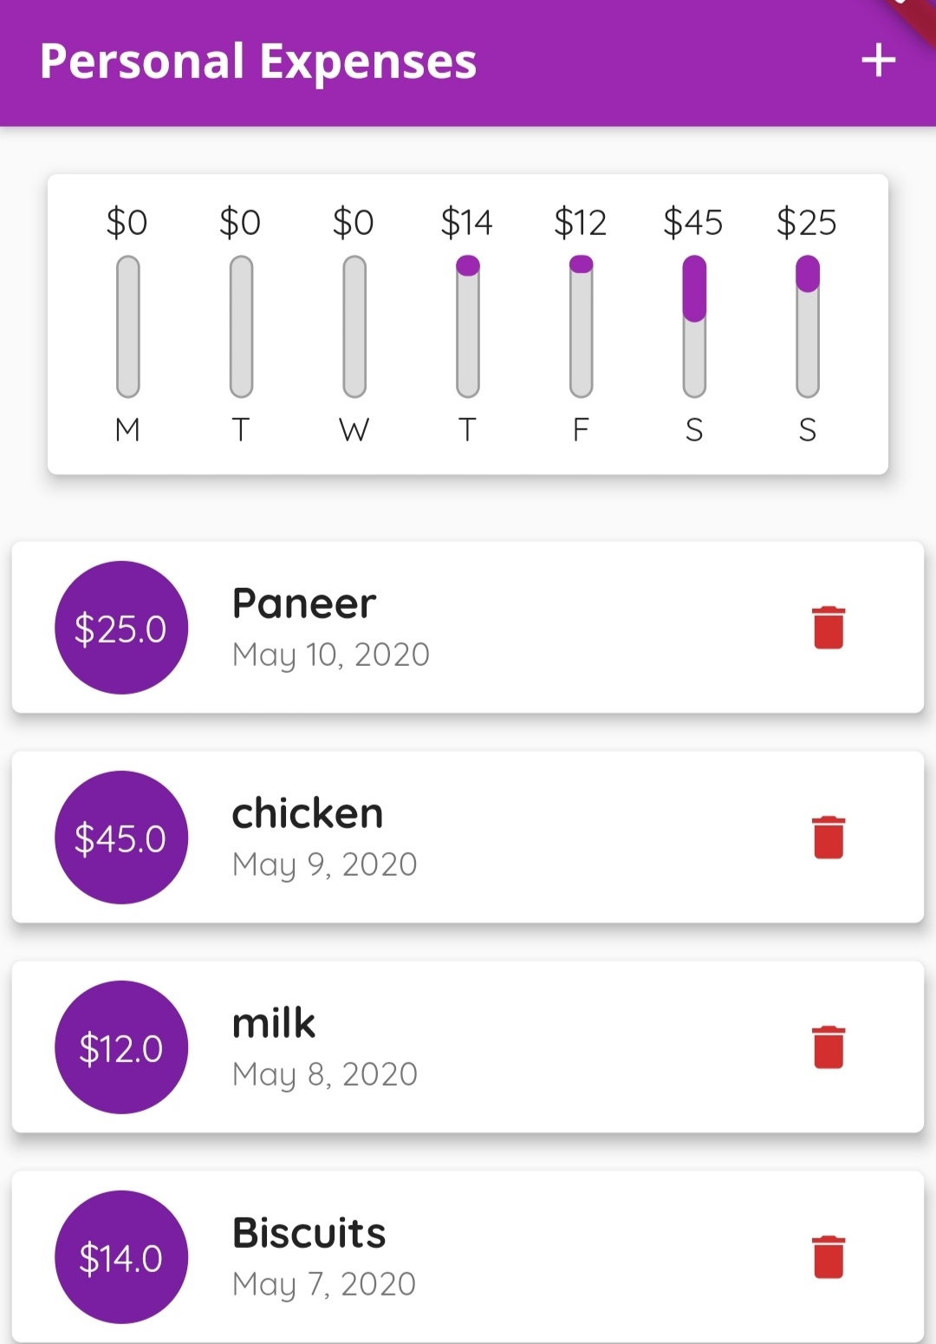Remove the milk expense entry

click(829, 1047)
